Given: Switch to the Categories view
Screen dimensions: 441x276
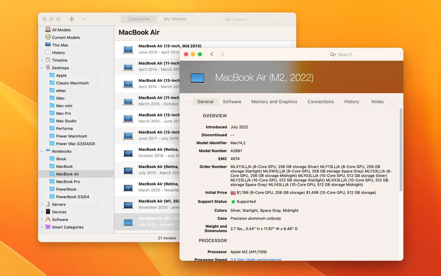Looking at the screenshot, I should pyautogui.click(x=139, y=19).
